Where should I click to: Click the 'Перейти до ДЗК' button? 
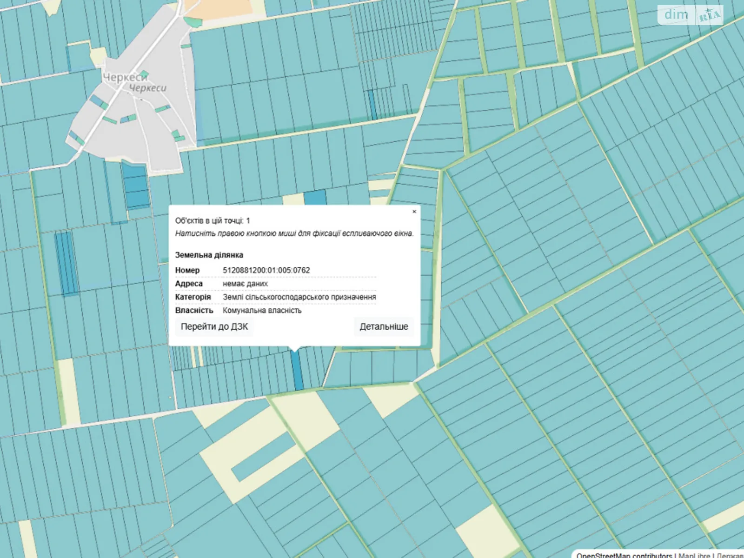click(x=214, y=326)
